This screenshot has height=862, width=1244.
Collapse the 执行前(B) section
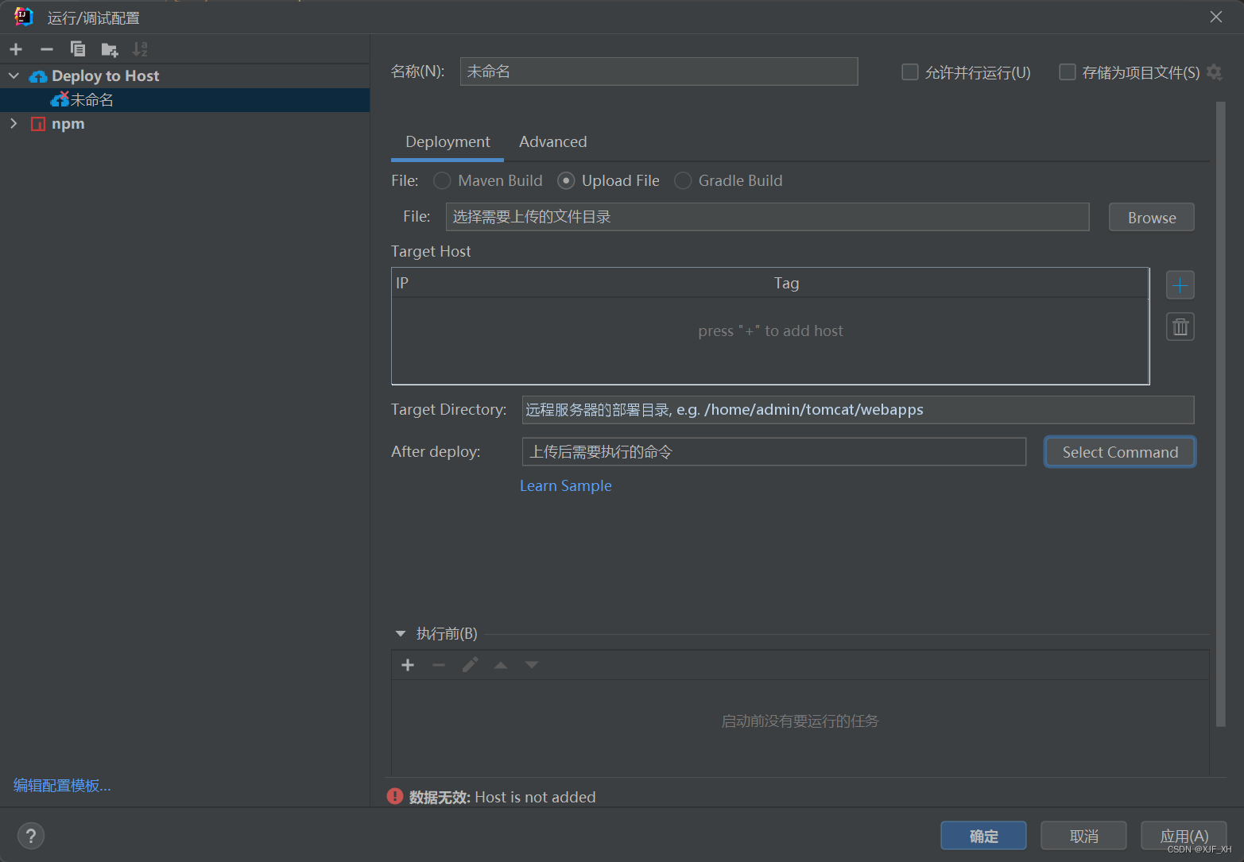[401, 633]
